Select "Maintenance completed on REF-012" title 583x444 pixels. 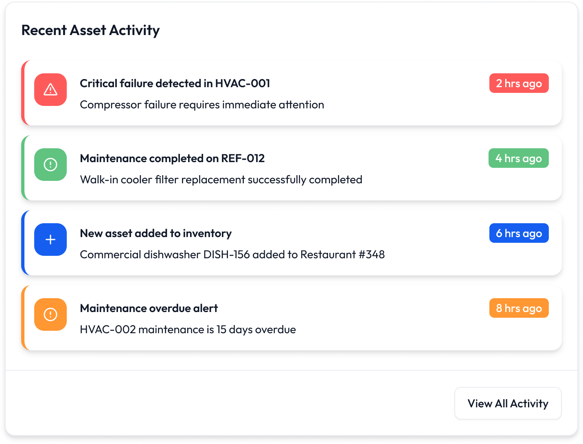coord(172,158)
